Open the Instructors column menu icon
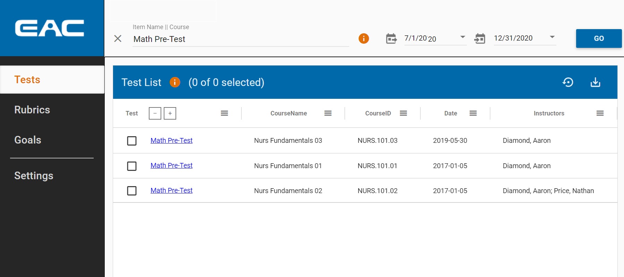This screenshot has width=624, height=277. pos(600,113)
